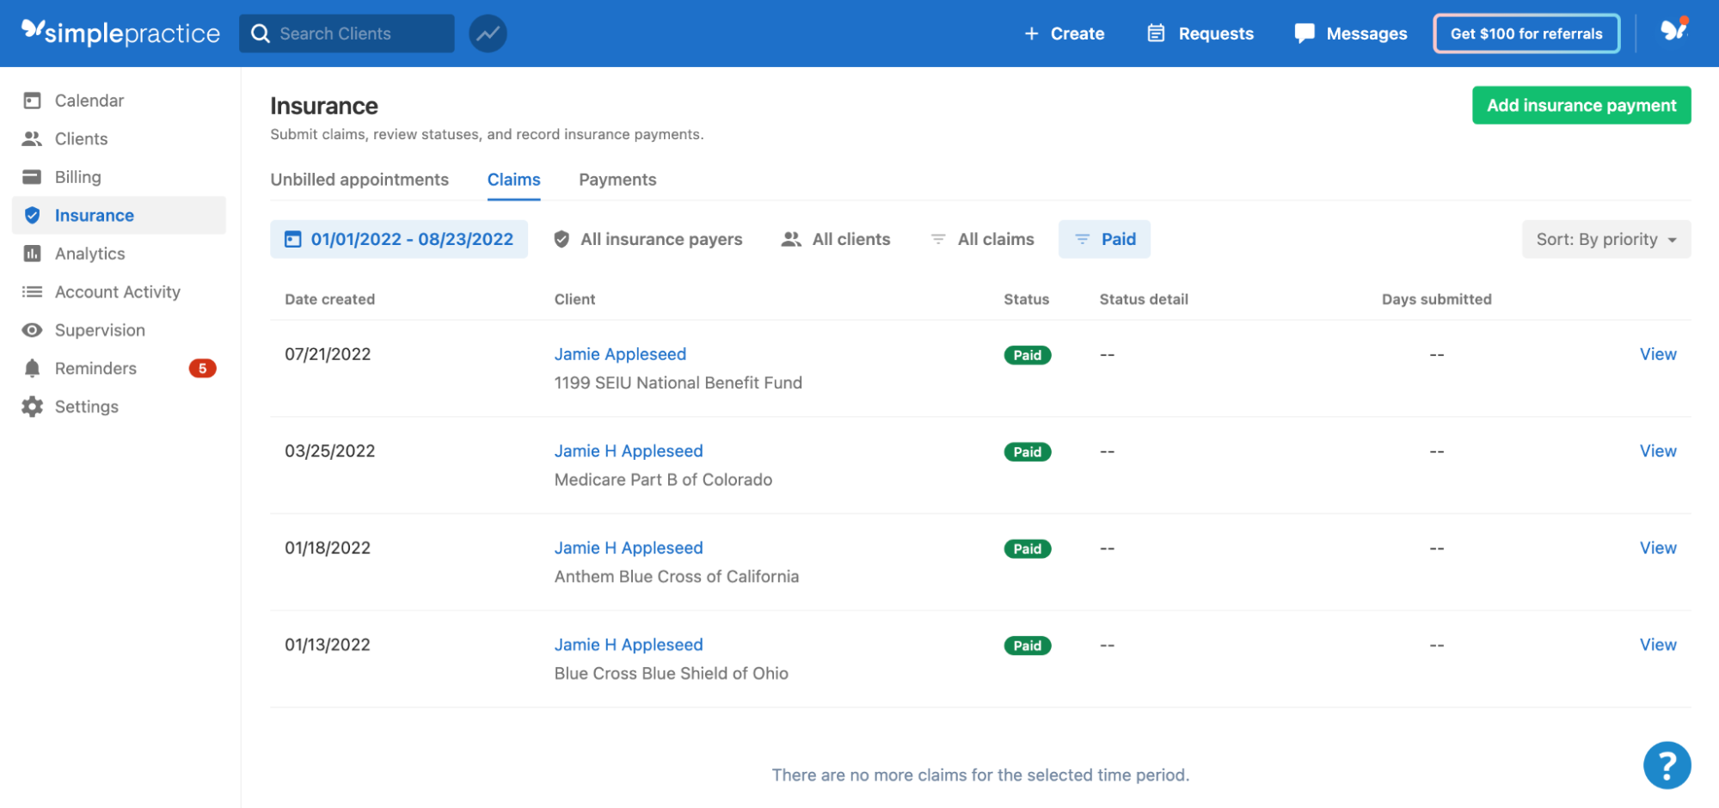The image size is (1719, 808).
Task: Open the All insurance payers filter
Action: [648, 239]
